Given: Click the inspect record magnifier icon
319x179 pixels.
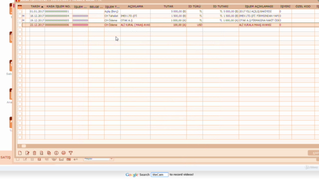Looking at the screenshot, I should tap(41, 153).
